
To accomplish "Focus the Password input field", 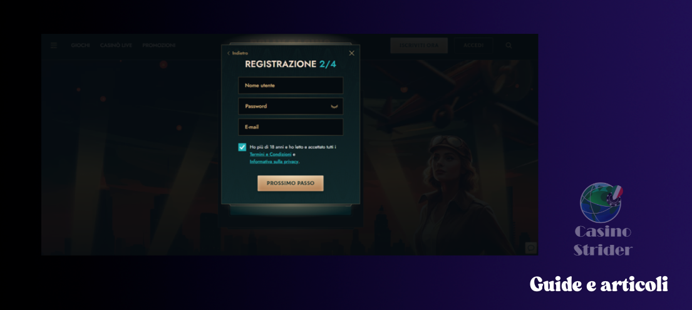I will click(291, 106).
